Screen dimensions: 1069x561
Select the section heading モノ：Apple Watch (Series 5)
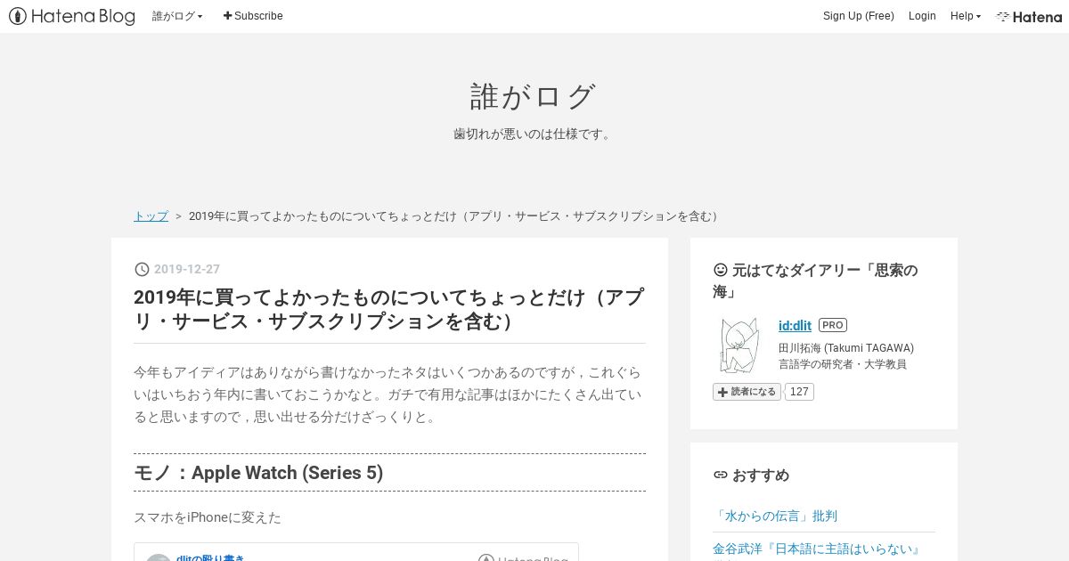click(x=258, y=473)
